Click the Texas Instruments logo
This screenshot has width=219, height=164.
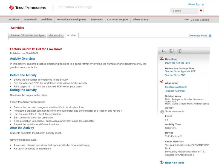click(28, 8)
